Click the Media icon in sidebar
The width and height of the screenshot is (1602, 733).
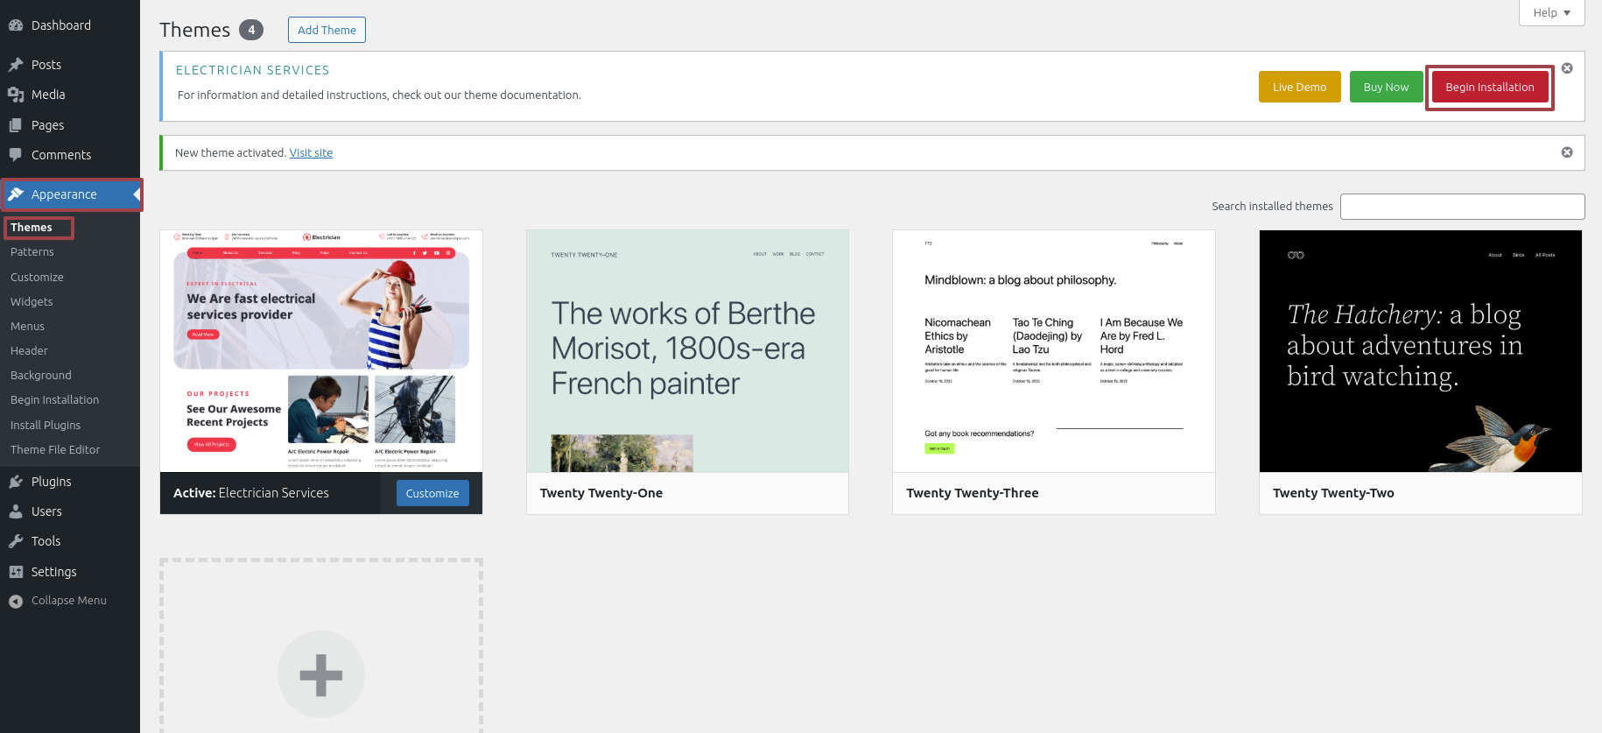click(x=16, y=95)
